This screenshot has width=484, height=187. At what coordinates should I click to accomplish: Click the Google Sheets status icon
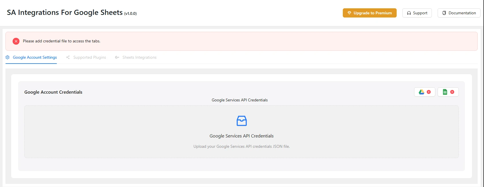pos(445,92)
